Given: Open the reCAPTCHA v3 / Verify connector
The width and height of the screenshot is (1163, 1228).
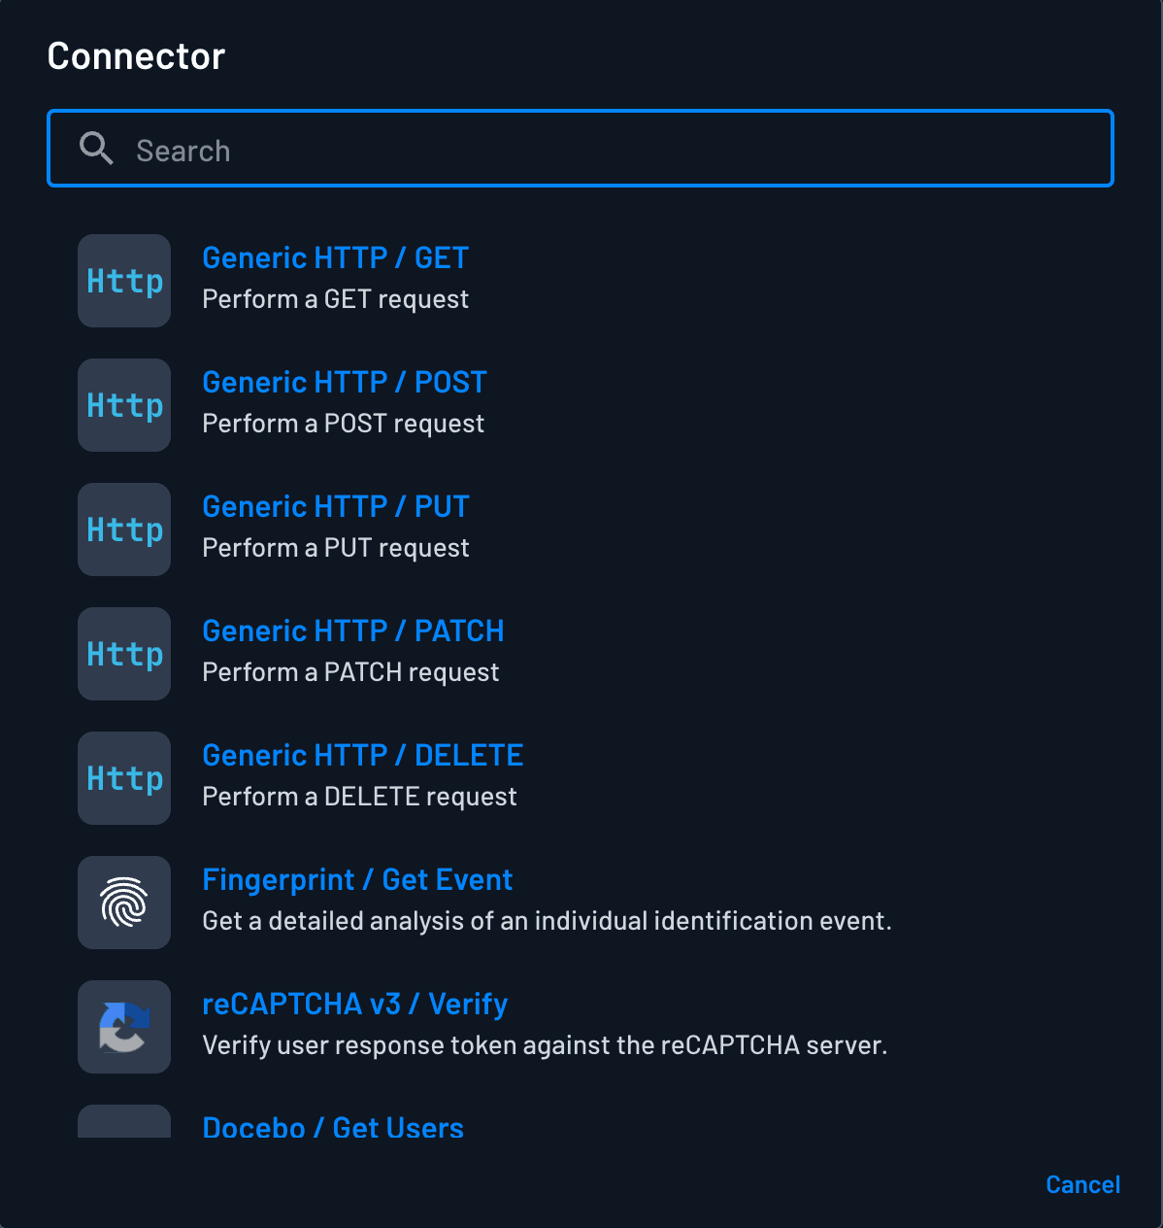Looking at the screenshot, I should 354,1004.
